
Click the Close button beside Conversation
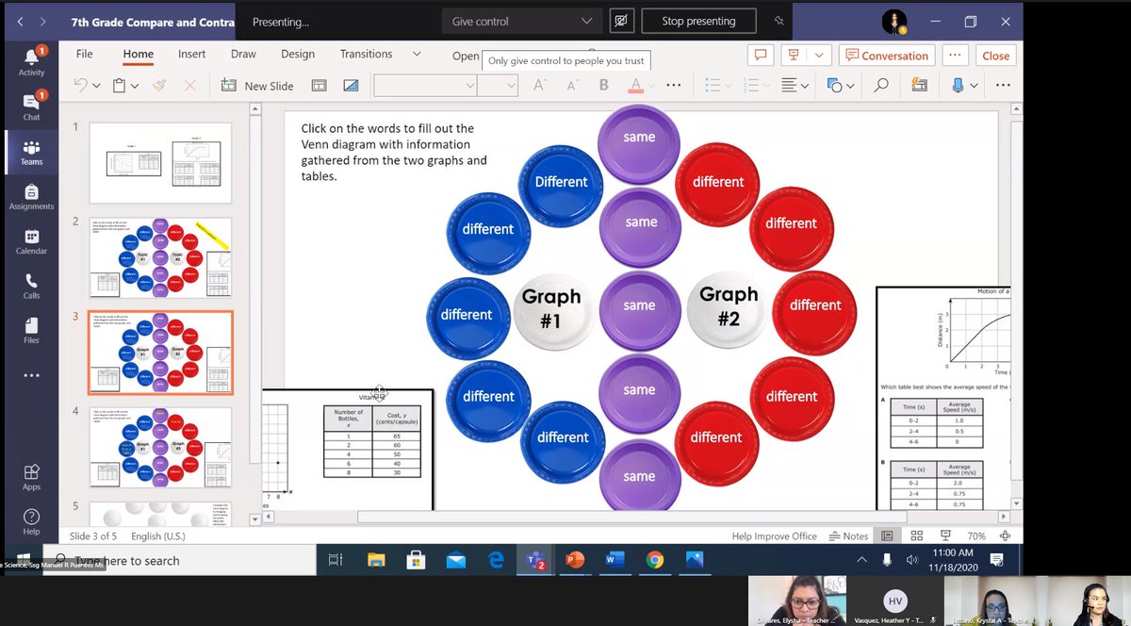(x=995, y=56)
